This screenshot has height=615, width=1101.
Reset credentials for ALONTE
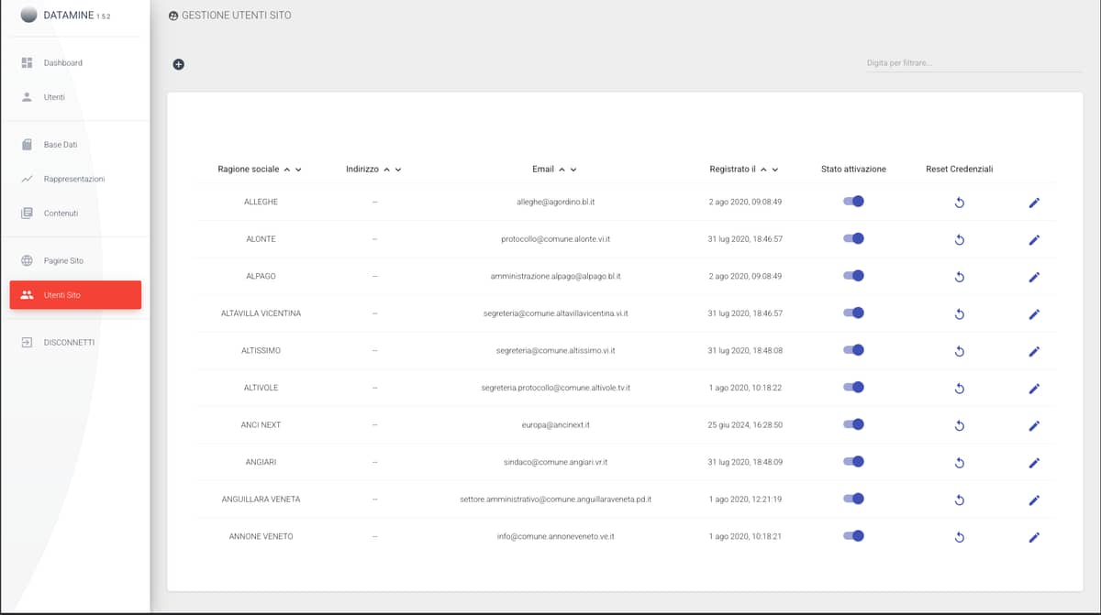point(959,240)
